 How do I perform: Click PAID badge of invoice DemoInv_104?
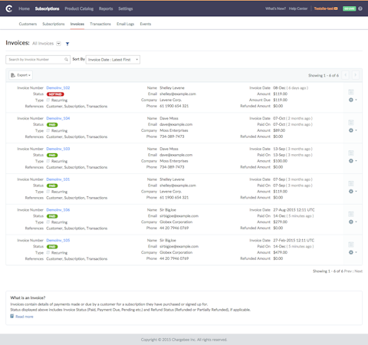coord(52,125)
